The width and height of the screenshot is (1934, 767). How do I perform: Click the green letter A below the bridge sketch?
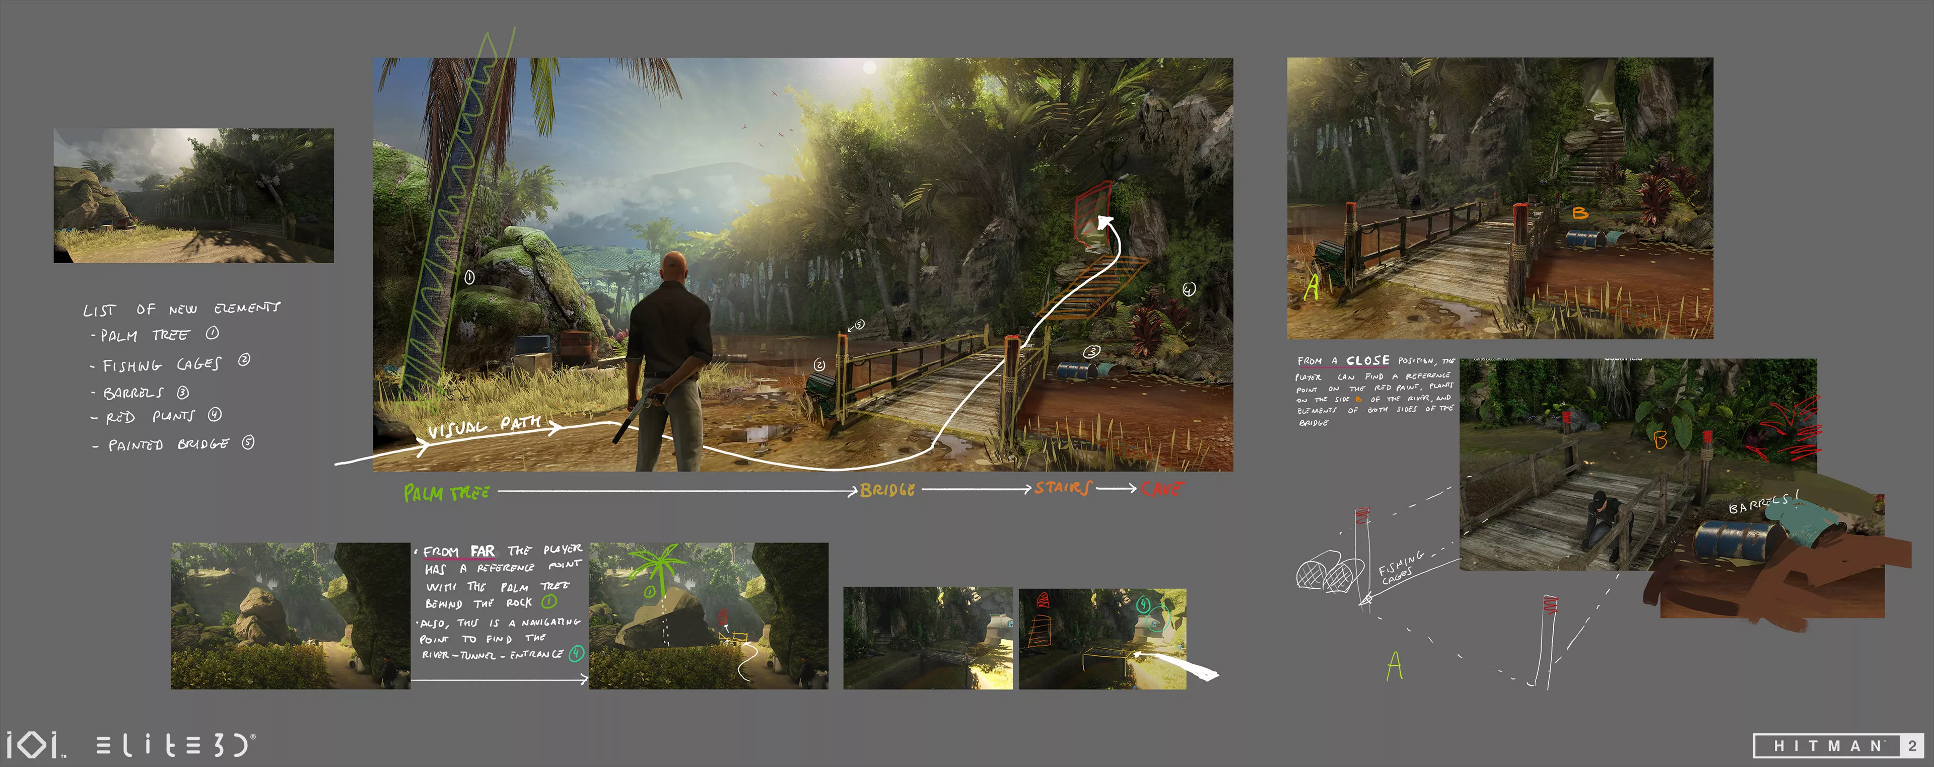point(1394,665)
